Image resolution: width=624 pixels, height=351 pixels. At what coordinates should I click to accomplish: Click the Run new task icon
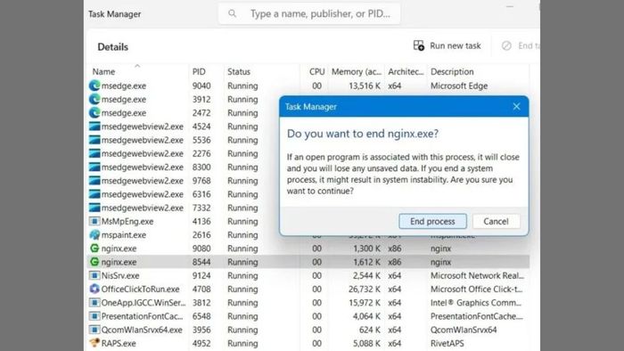[x=419, y=45]
